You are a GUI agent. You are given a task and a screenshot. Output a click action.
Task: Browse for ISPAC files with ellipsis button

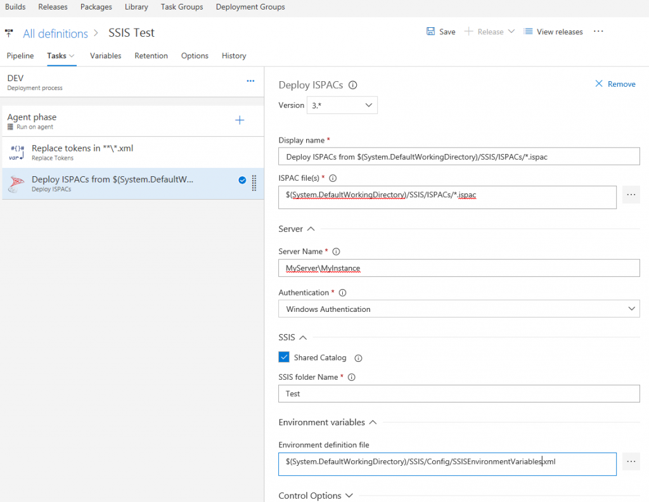631,195
